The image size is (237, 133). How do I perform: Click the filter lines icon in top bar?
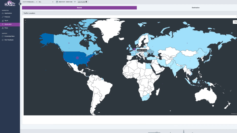[x=75, y=2]
